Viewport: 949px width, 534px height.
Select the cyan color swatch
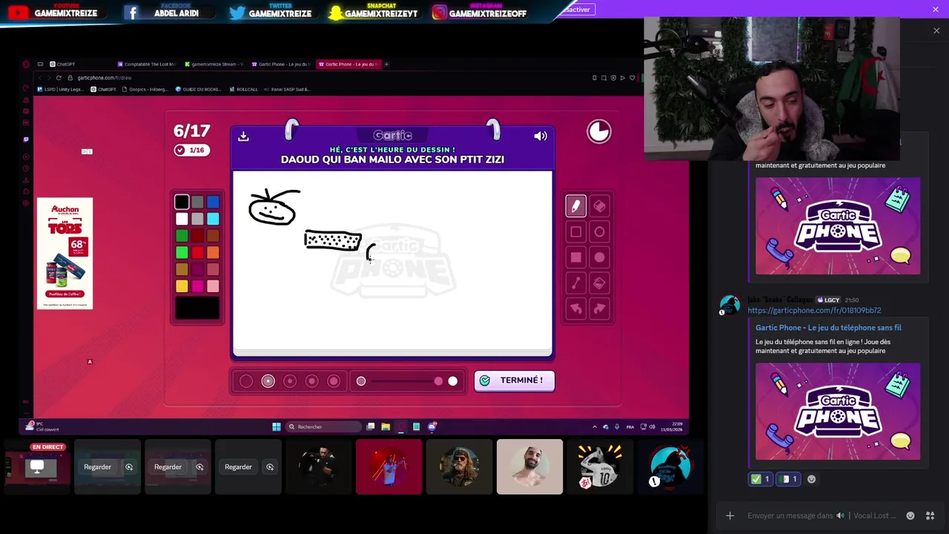pos(214,219)
